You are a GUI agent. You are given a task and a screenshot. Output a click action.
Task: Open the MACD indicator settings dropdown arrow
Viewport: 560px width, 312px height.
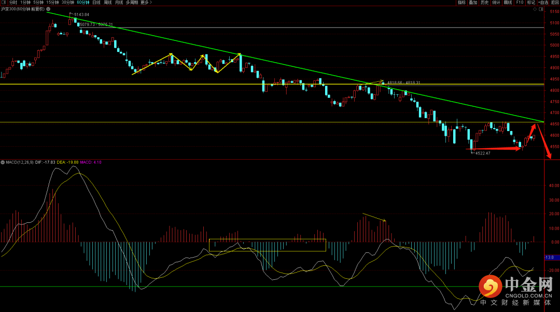click(3, 162)
